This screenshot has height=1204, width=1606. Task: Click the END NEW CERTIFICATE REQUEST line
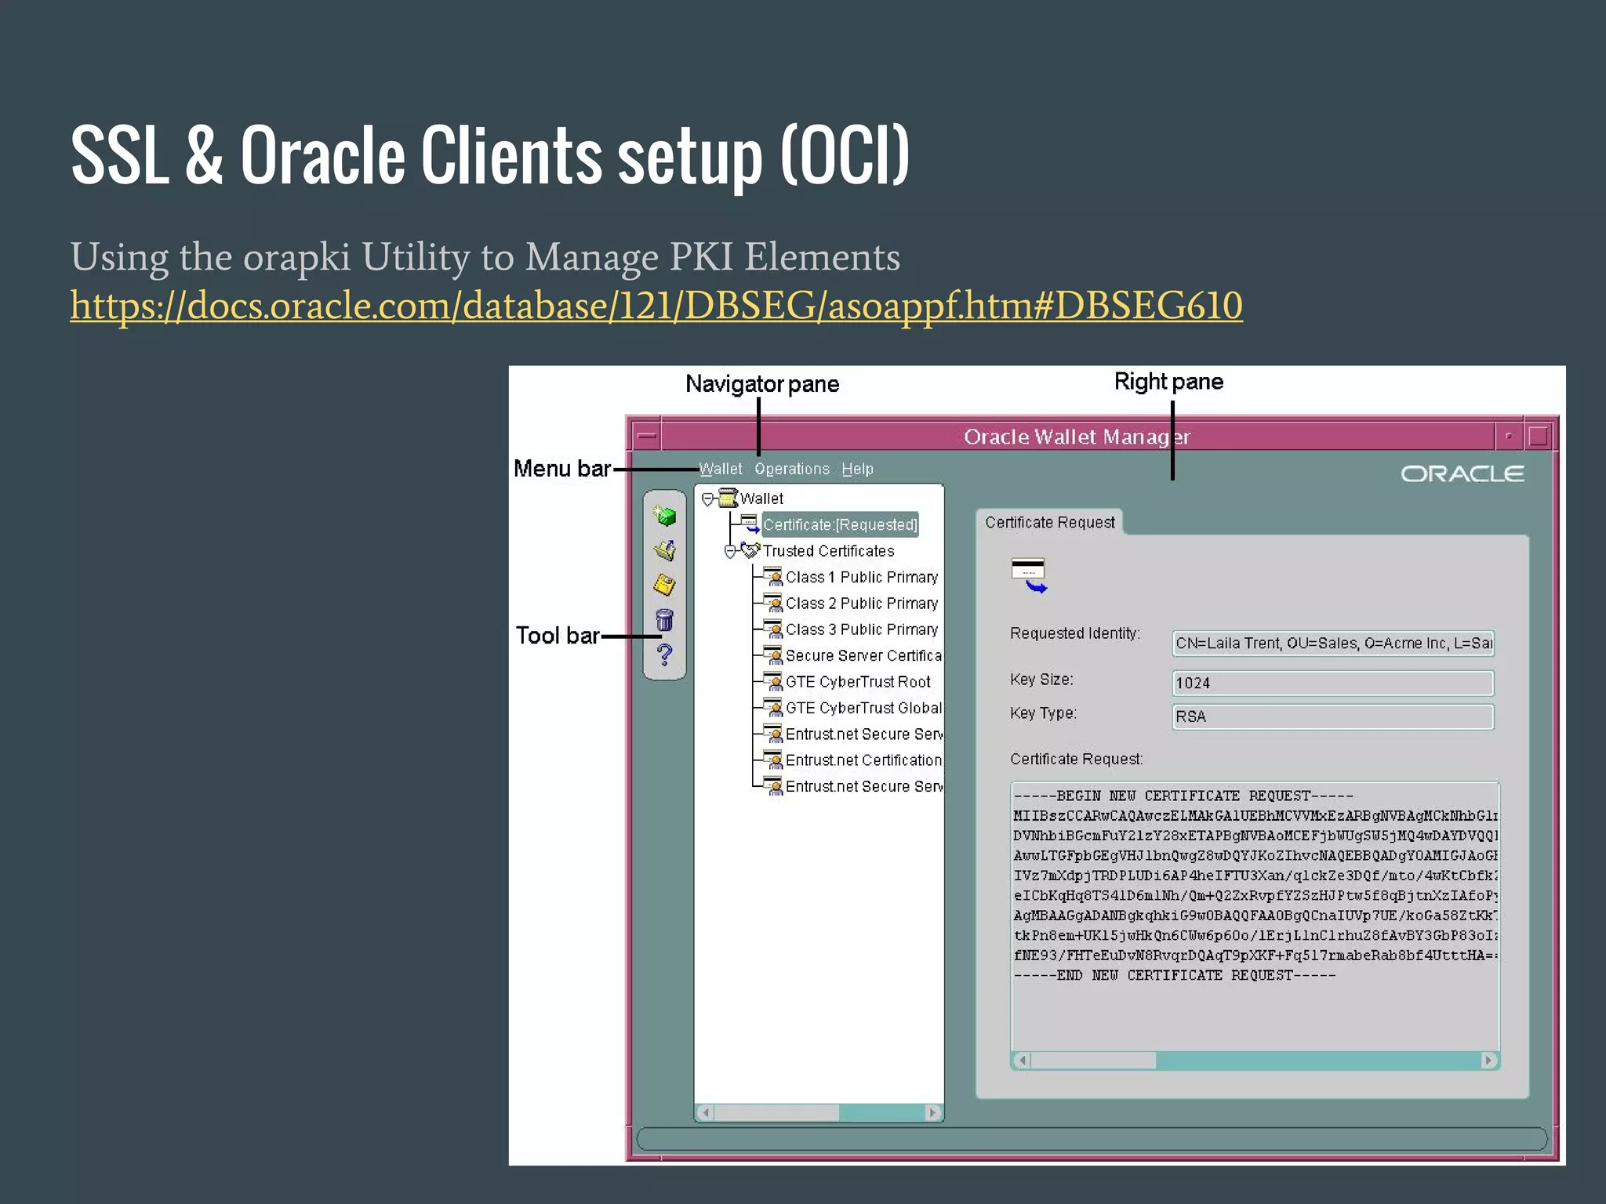click(1175, 975)
